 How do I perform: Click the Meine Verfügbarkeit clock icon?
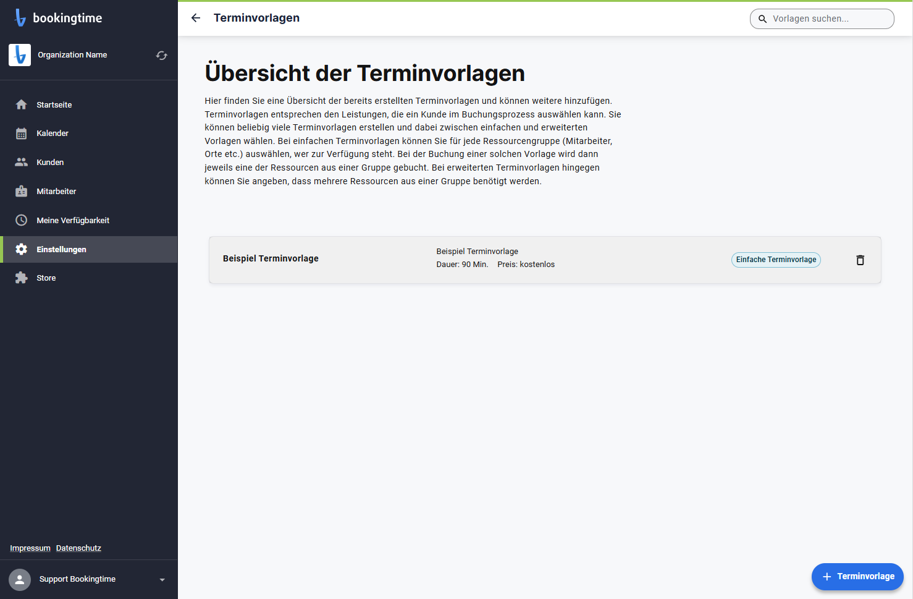pos(22,220)
